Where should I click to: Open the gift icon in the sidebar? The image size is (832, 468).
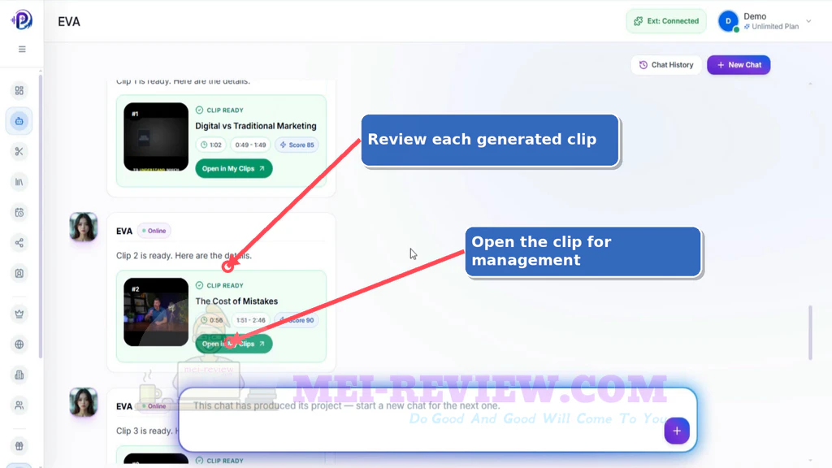(19, 446)
